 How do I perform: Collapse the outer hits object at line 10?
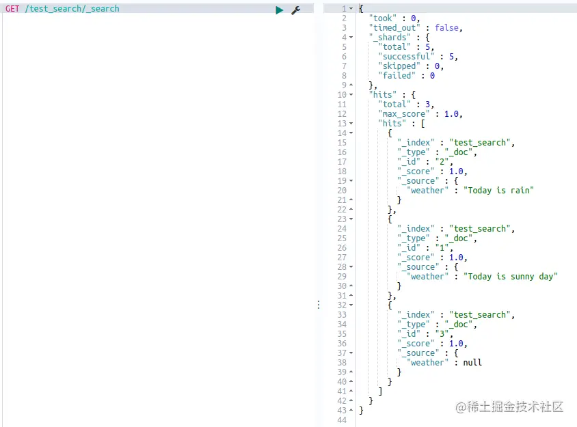(x=351, y=94)
